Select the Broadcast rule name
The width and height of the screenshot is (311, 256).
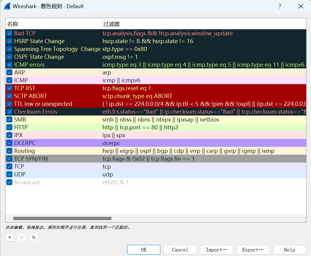[27, 182]
